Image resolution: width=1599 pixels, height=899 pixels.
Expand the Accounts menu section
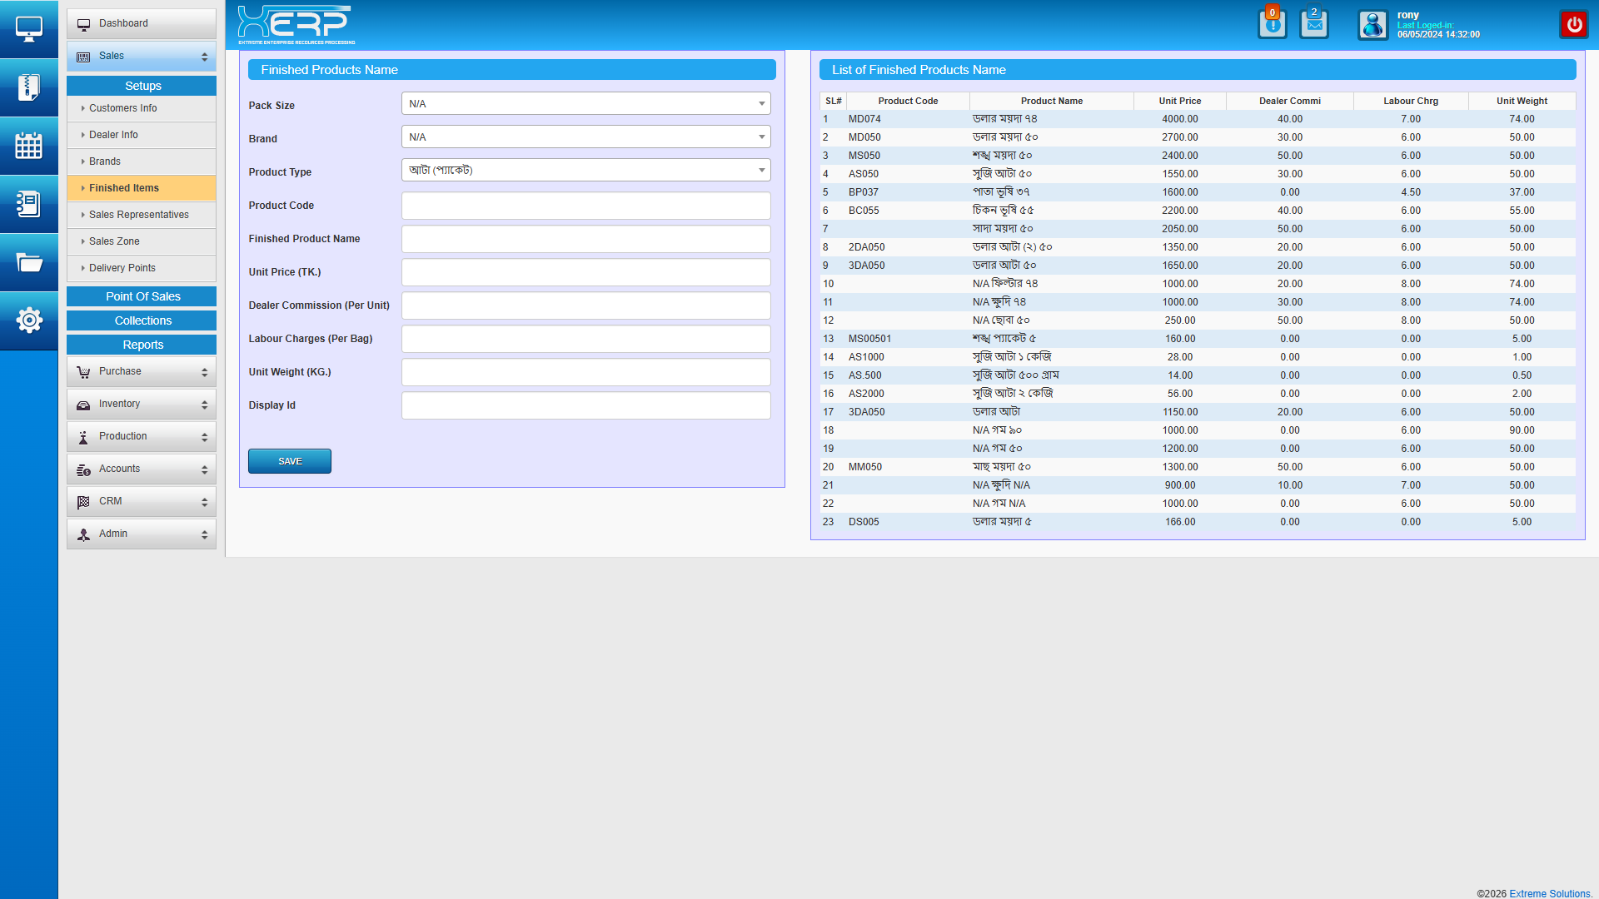tap(142, 469)
